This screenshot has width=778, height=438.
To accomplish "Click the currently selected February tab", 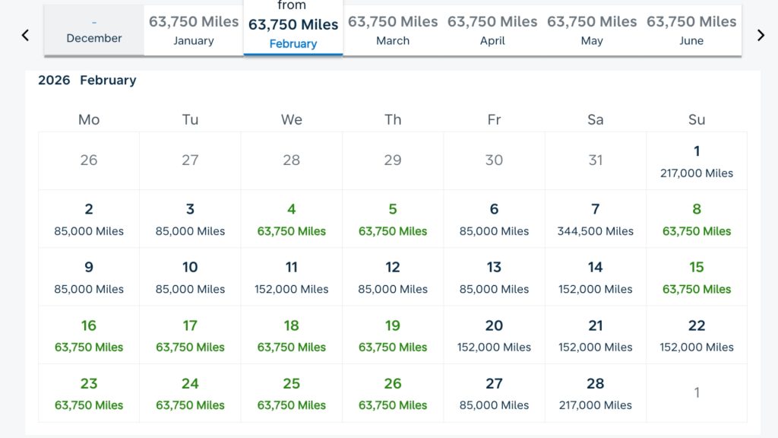I will pos(293,30).
